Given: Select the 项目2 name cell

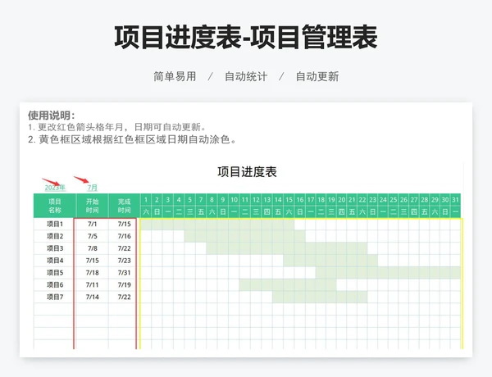Looking at the screenshot, I should (55, 236).
